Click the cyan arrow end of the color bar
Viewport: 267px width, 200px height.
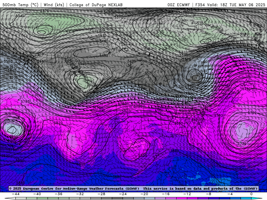click(x=257, y=198)
